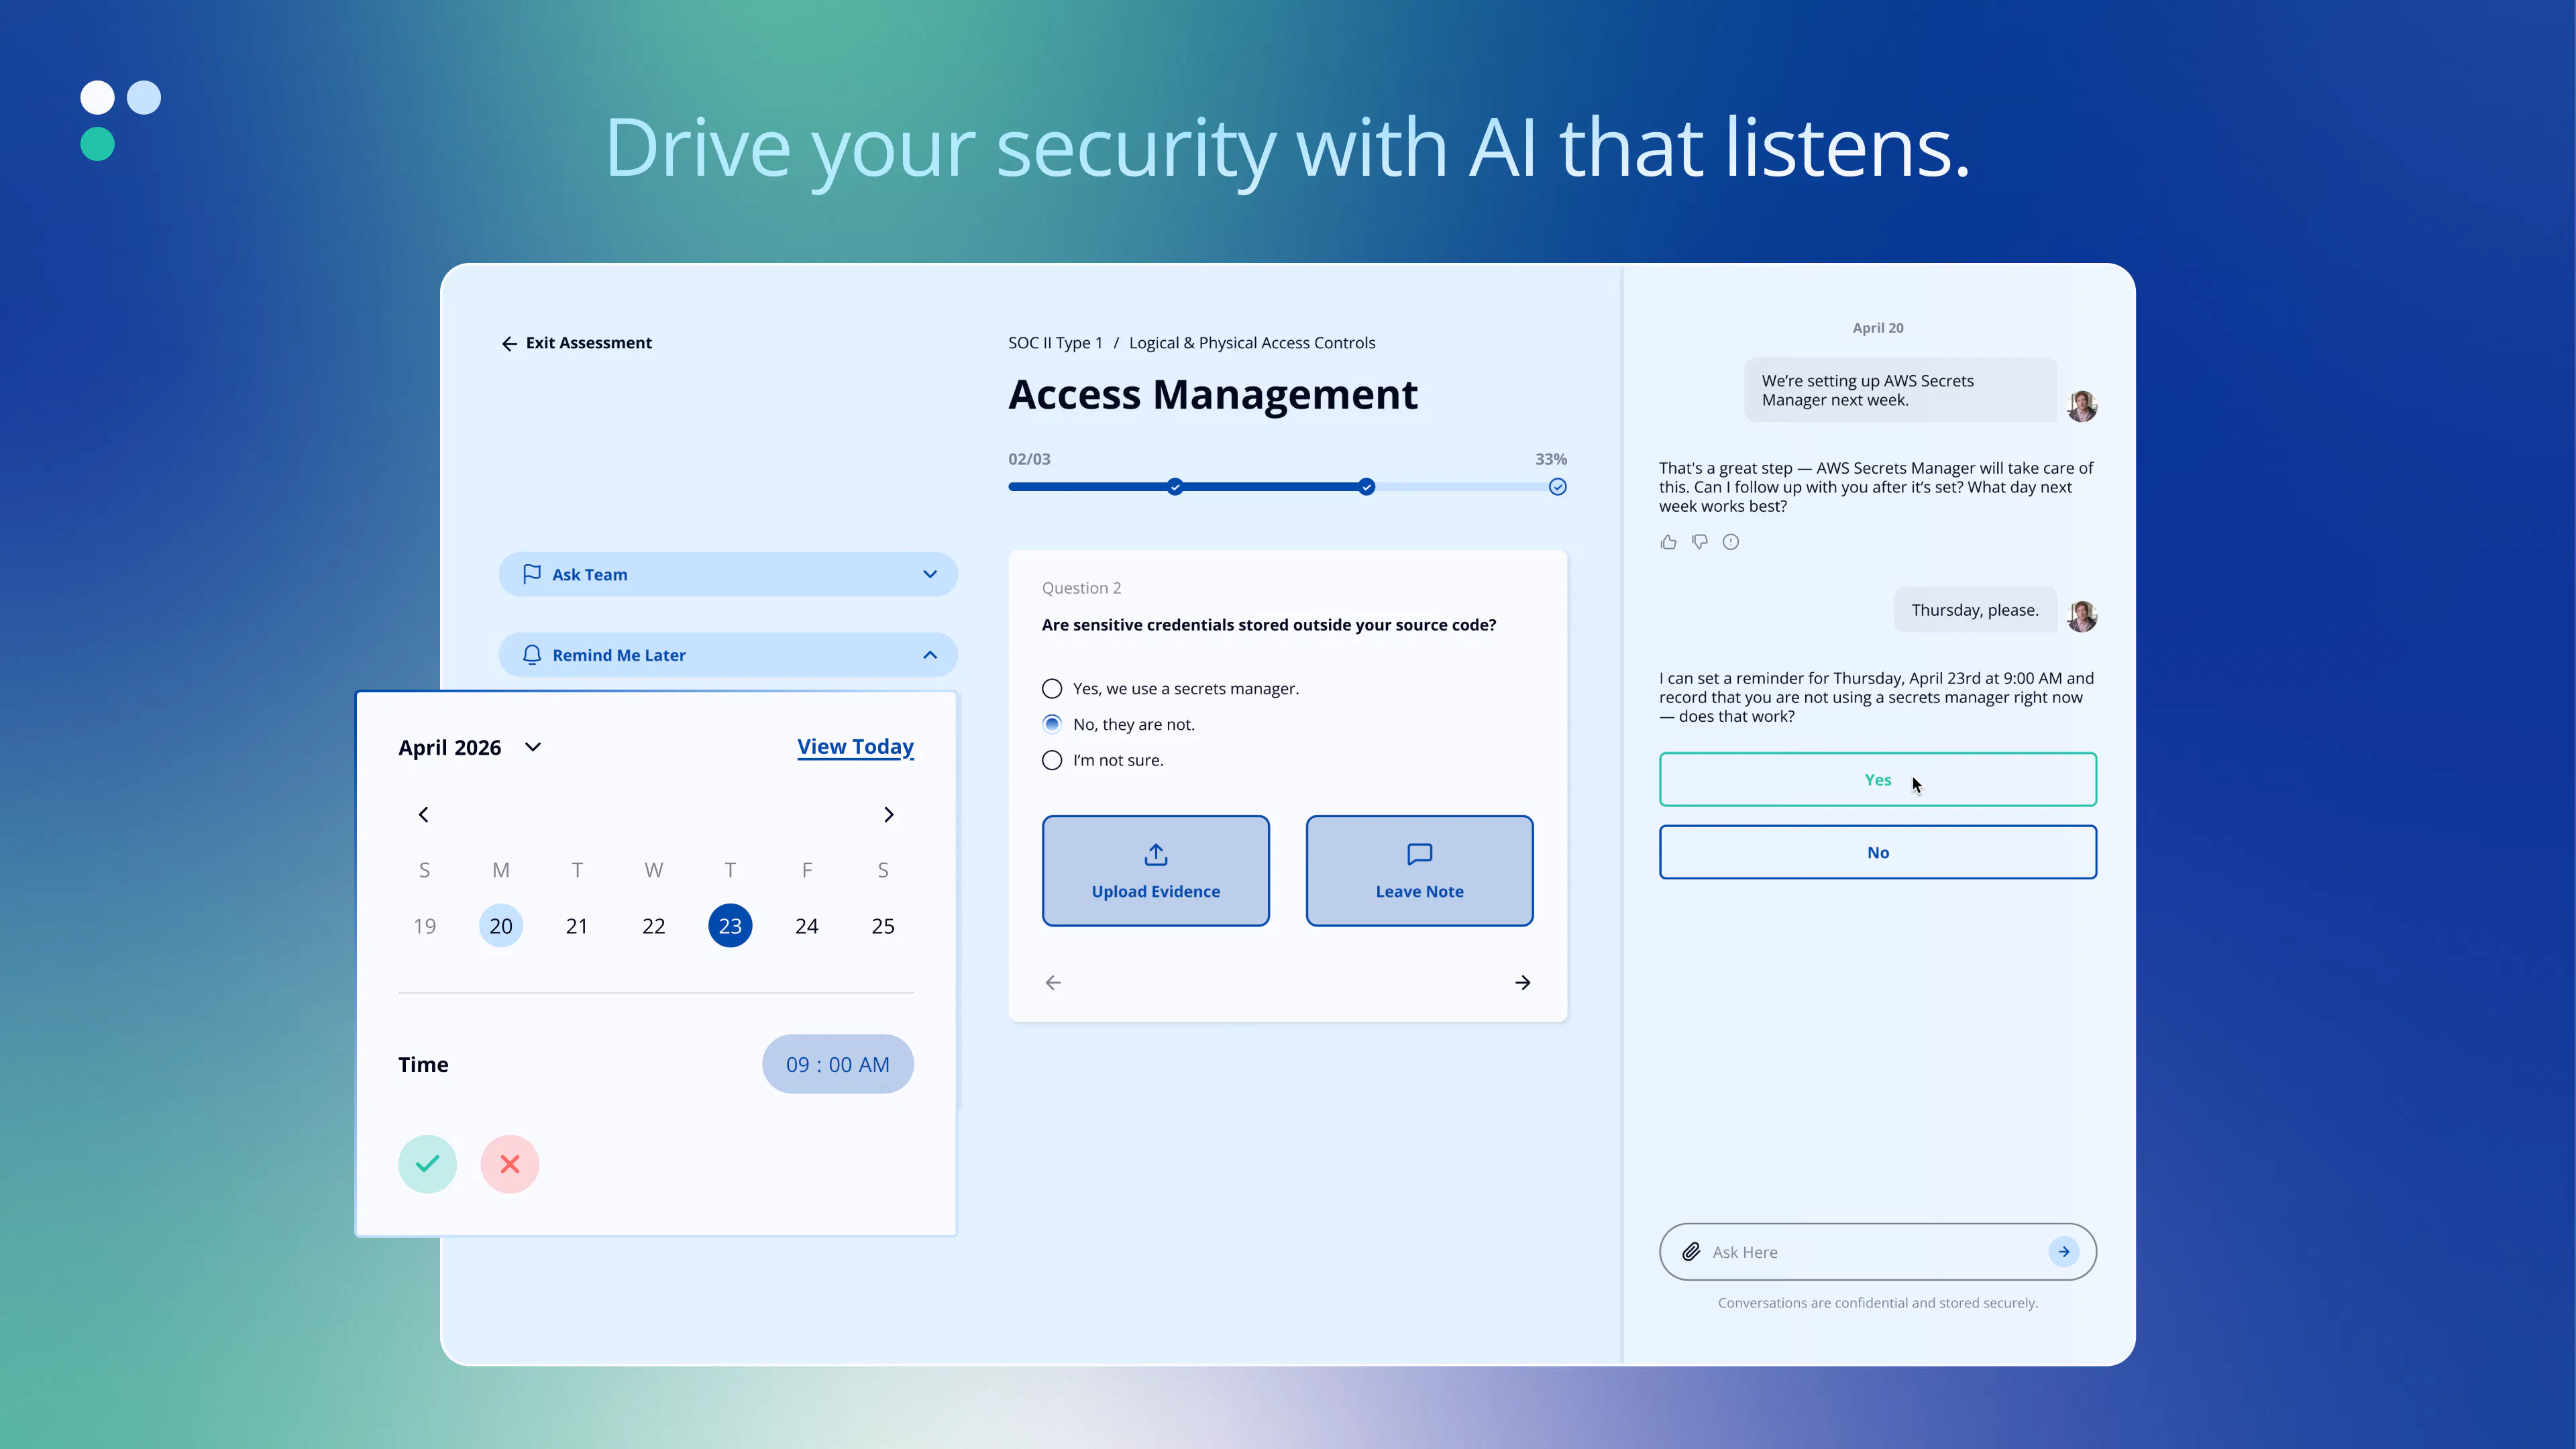Click the paperclip attachment icon
2576x1449 pixels.
pyautogui.click(x=1691, y=1252)
